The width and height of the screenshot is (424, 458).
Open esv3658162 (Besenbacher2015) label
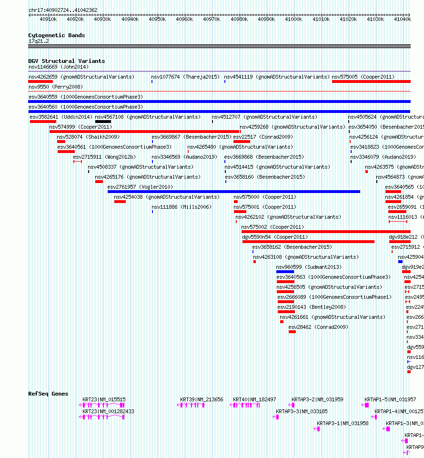pos(293,247)
